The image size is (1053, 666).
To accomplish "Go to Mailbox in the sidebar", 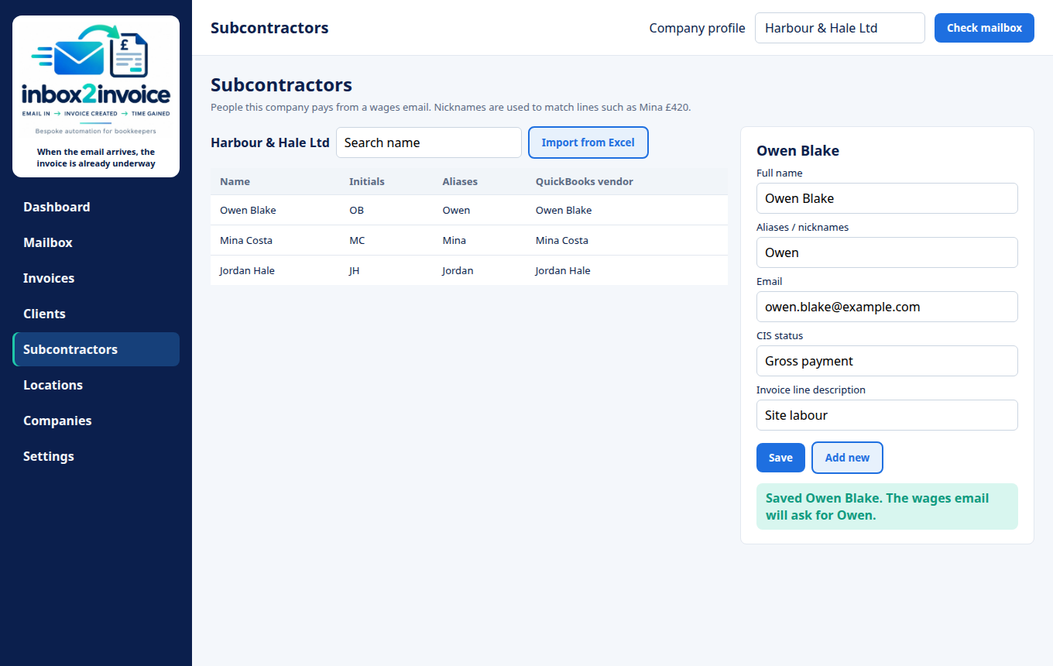I will [96, 242].
